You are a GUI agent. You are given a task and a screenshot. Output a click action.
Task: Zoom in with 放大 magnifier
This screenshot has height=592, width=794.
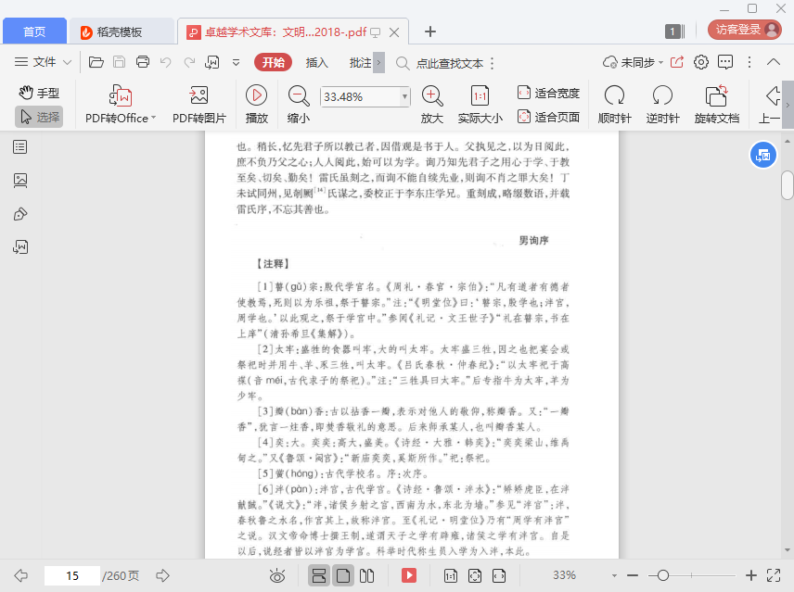(432, 104)
